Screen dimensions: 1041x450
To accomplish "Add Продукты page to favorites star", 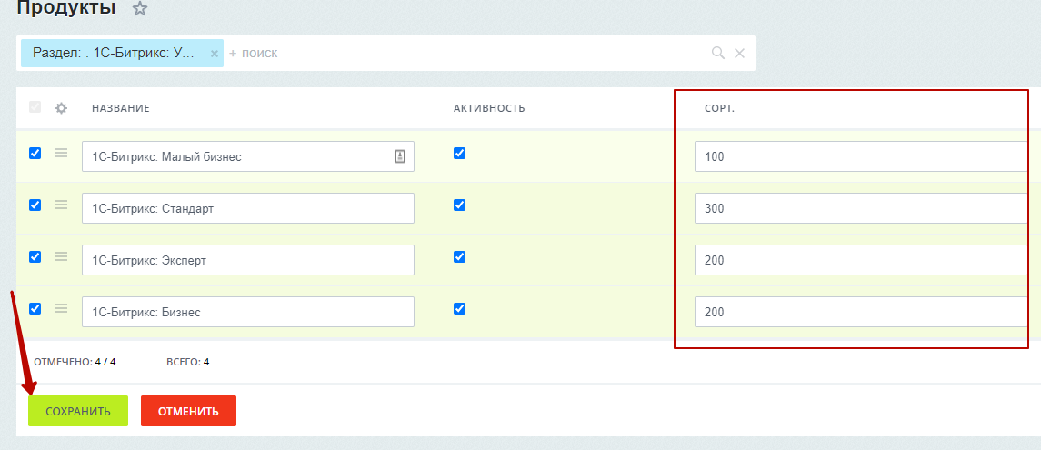I will click(x=139, y=8).
